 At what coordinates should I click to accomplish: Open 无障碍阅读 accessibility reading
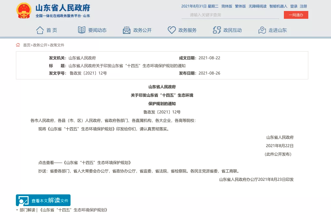pyautogui.click(x=258, y=6)
